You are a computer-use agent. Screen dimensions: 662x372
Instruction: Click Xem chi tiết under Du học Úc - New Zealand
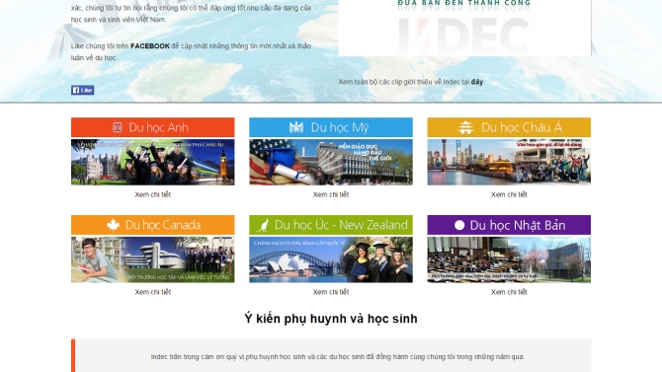331,292
